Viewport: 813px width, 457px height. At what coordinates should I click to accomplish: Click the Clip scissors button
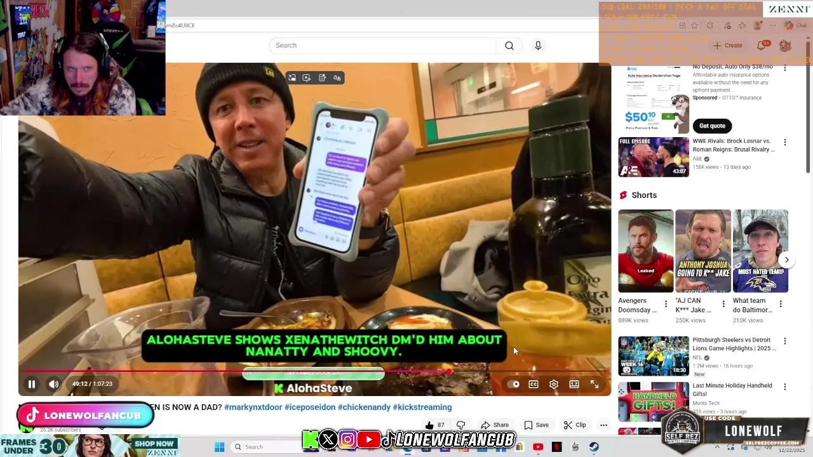coord(575,425)
